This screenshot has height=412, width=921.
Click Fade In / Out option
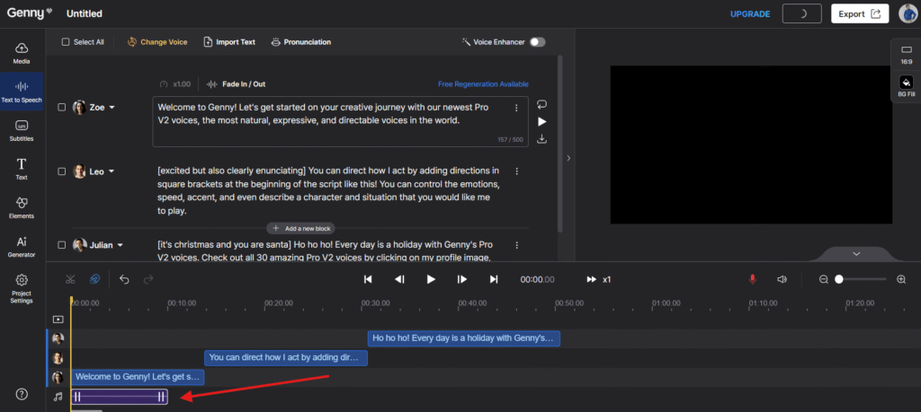click(236, 84)
